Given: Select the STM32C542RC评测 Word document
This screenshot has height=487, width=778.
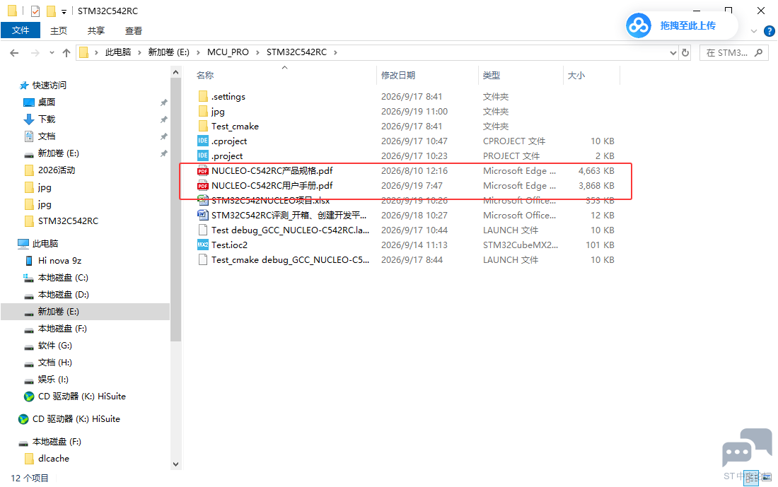Looking at the screenshot, I should tap(281, 216).
